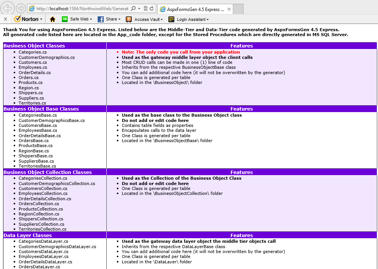The height and width of the screenshot is (269, 378).
Task: Click the Features header beside Data Layer Classes
Action: (x=242, y=236)
